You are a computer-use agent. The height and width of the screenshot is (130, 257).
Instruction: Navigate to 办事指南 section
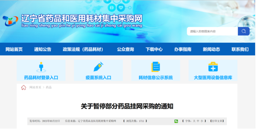(x=183, y=49)
